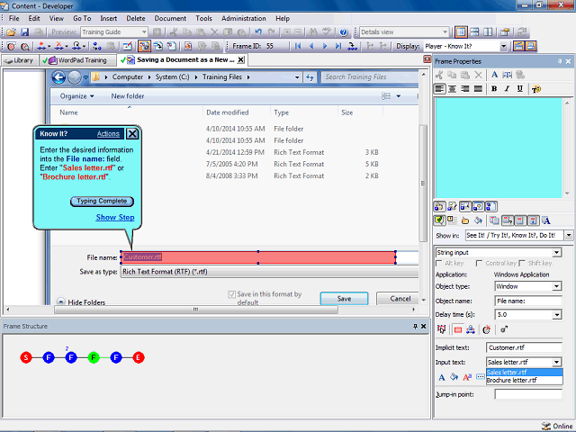Viewport: 576px width, 432px height.
Task: Open the Object type Window dropdown
Action: tap(556, 286)
